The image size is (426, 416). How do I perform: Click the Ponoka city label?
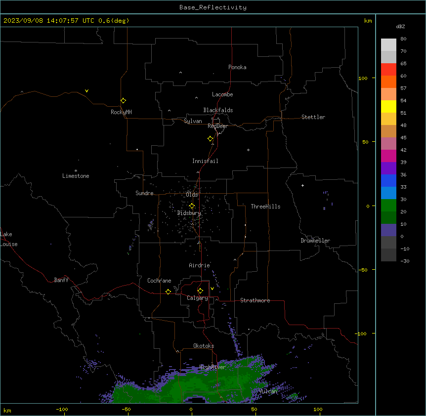(237, 67)
